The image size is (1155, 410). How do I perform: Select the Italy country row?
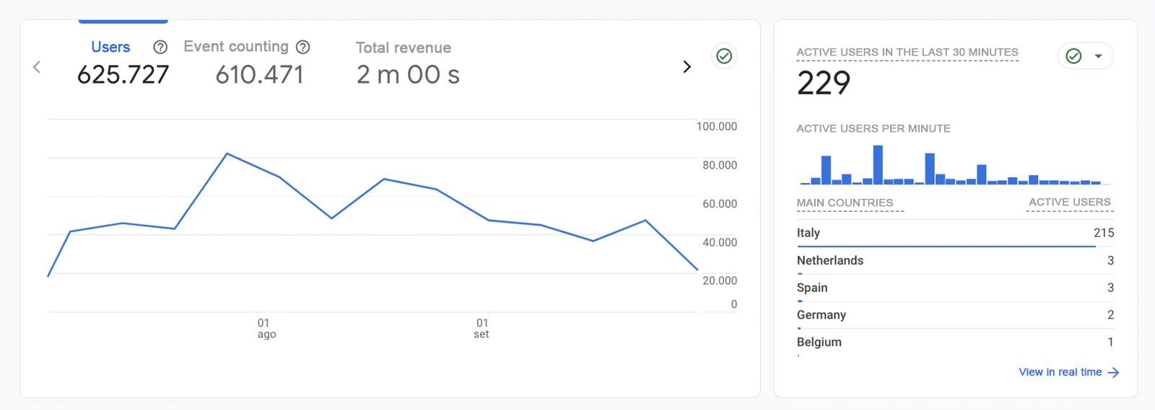tap(954, 233)
